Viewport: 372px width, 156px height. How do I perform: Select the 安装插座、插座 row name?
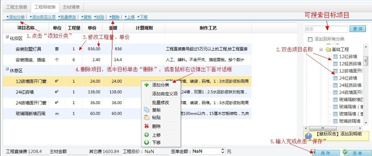[30, 60]
